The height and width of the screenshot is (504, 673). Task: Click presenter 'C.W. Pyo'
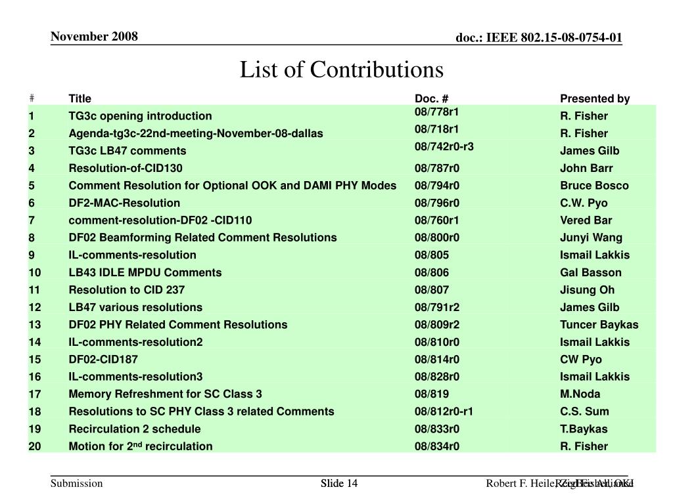[x=584, y=203]
